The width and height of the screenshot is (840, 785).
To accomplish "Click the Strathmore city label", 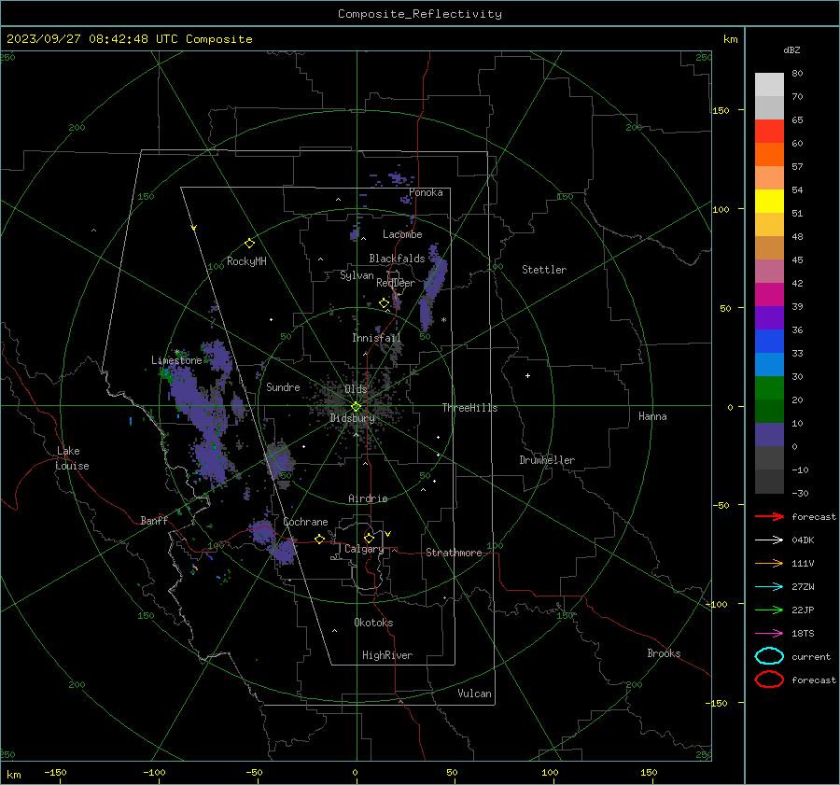I will pyautogui.click(x=454, y=553).
